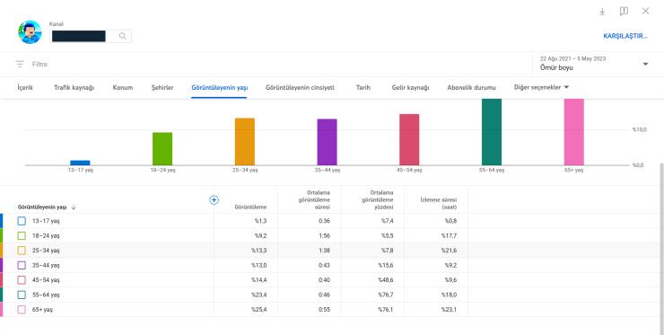Viewport: 664px width, 335px height.
Task: Click KARŞILAŞTIR... compare button
Action: [x=625, y=36]
